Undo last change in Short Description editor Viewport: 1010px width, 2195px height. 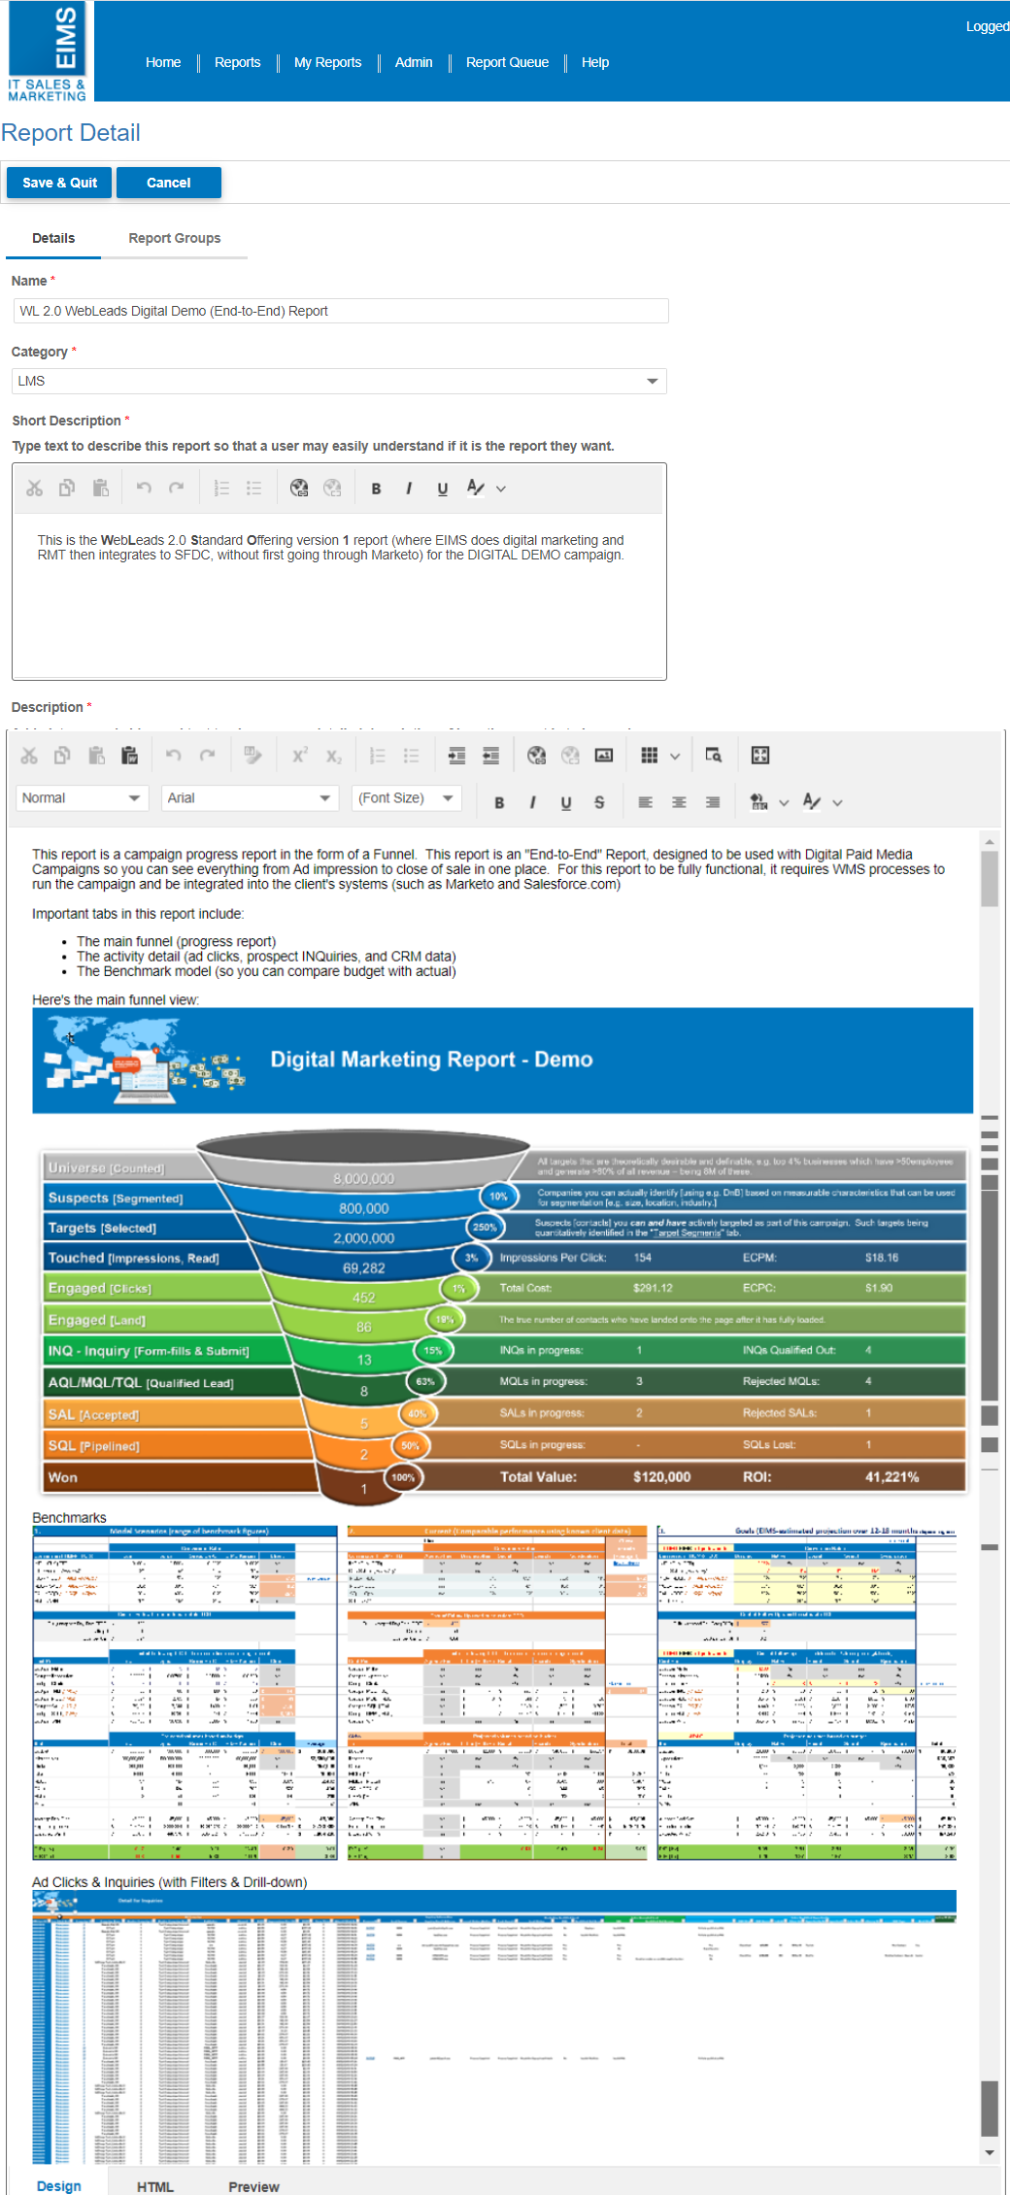(144, 489)
